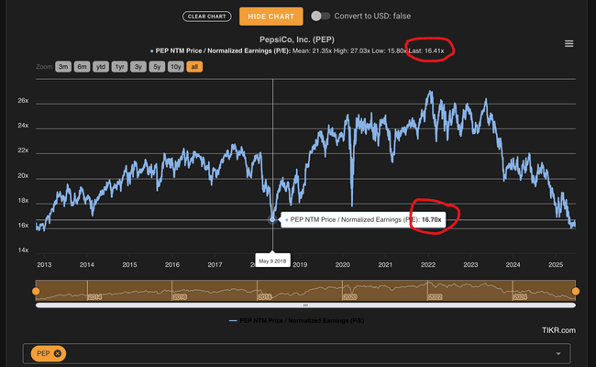Click the May 9 2018 data point marker
Image resolution: width=596 pixels, height=367 pixels.
[272, 220]
